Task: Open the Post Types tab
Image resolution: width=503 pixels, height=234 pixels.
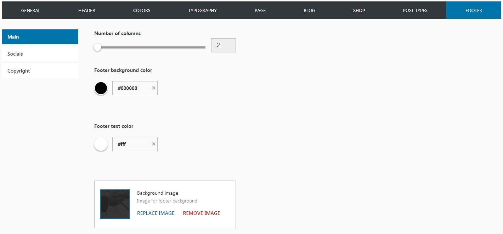Action: click(x=415, y=10)
